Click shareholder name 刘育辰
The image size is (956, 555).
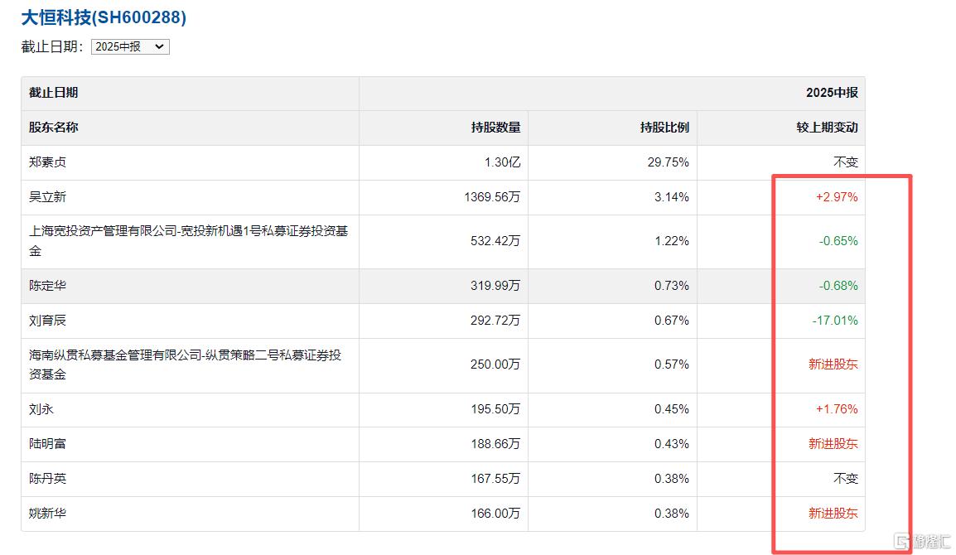pos(47,321)
